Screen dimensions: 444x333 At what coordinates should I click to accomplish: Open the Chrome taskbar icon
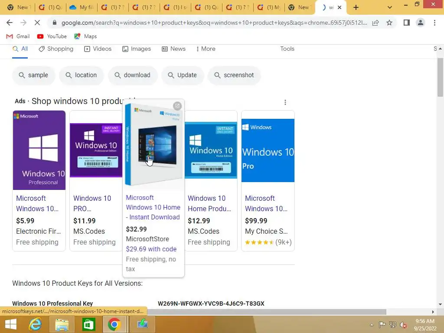coord(114,324)
